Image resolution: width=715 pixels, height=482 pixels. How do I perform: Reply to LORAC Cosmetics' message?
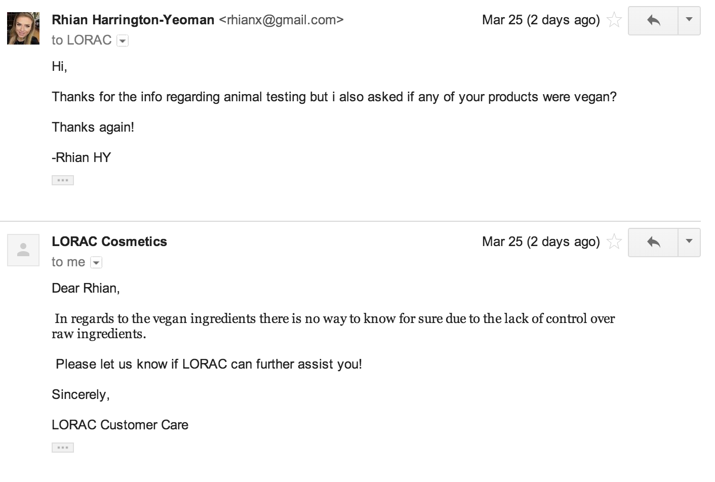point(653,243)
